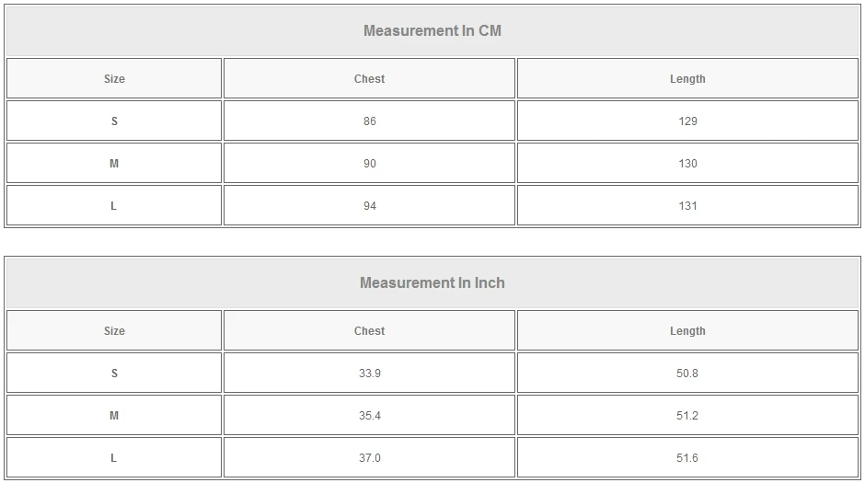Select the Chest header in CM table
Screen dimensions: 865x483
click(369, 79)
